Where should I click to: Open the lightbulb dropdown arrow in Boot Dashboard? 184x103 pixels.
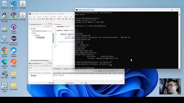pos(49,66)
